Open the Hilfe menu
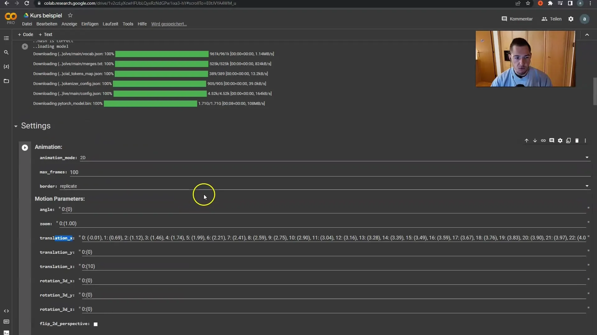Image resolution: width=597 pixels, height=335 pixels. tap(142, 24)
